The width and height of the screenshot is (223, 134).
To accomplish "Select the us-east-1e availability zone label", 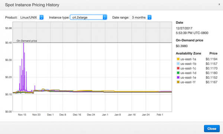I will pos(188,78).
